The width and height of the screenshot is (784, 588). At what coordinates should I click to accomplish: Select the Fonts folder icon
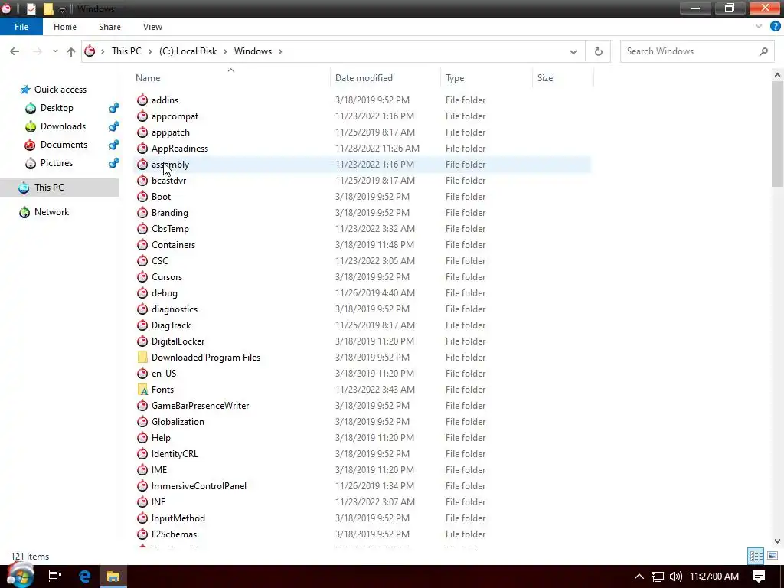pos(142,390)
